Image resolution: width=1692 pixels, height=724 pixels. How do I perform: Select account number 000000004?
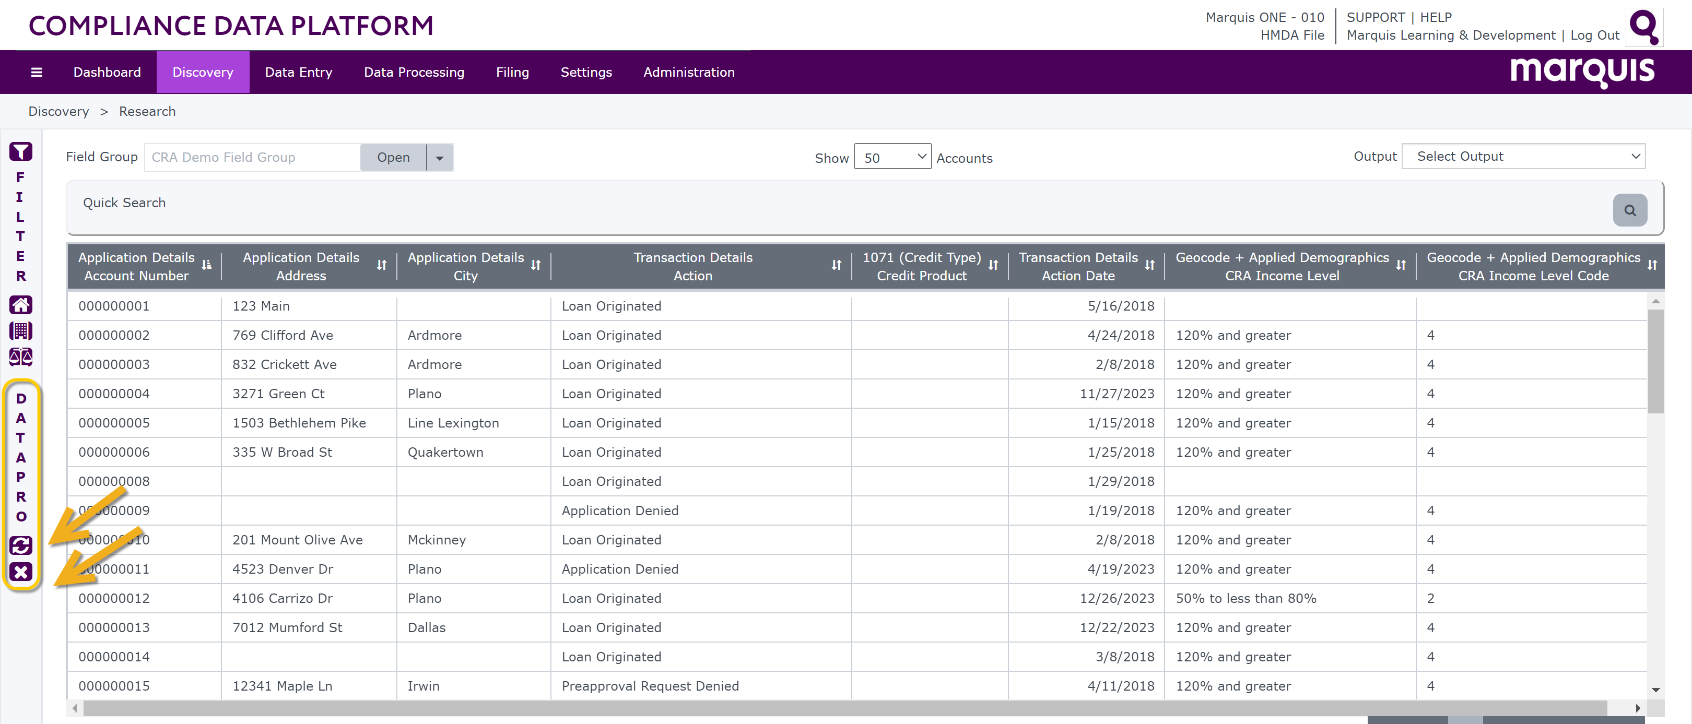point(114,394)
